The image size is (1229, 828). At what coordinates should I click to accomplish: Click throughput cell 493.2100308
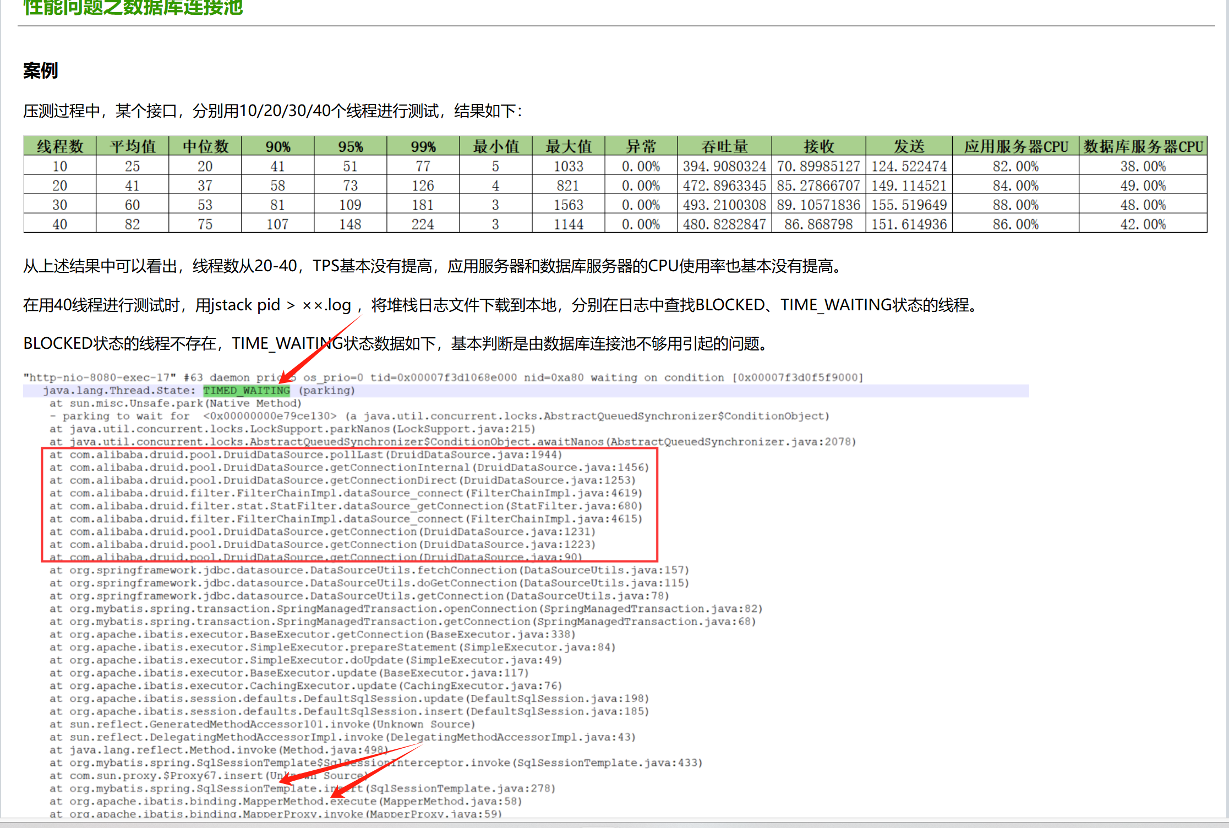point(724,205)
